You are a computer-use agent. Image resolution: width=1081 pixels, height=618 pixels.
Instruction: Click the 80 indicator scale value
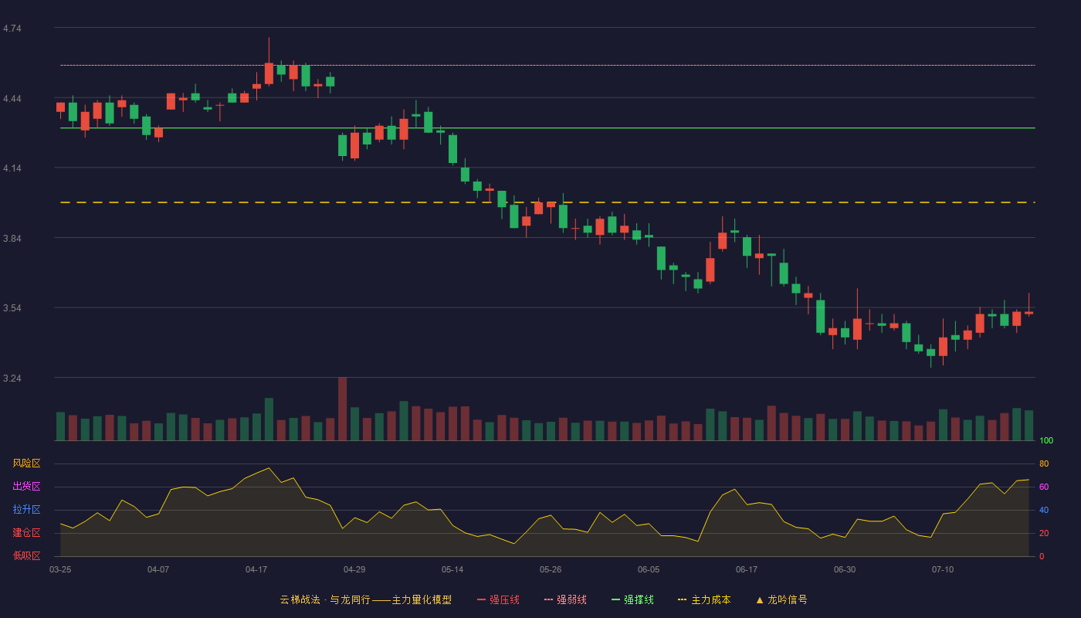1044,464
